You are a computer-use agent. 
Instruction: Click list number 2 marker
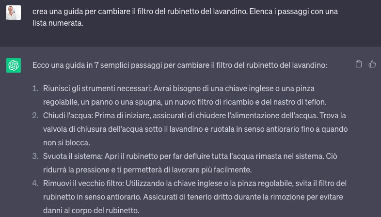coord(35,116)
